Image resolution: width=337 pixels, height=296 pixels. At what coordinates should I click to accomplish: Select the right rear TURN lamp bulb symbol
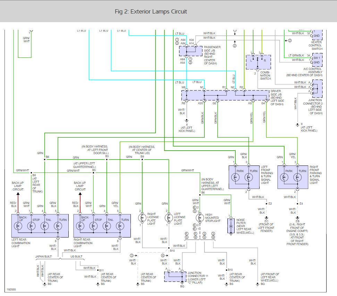point(120,226)
